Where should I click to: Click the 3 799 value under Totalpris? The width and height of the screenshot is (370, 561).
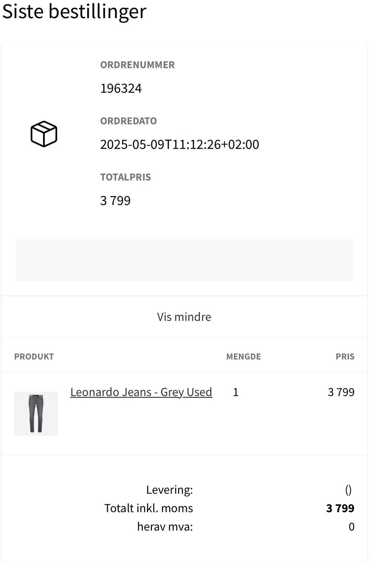pyautogui.click(x=115, y=201)
